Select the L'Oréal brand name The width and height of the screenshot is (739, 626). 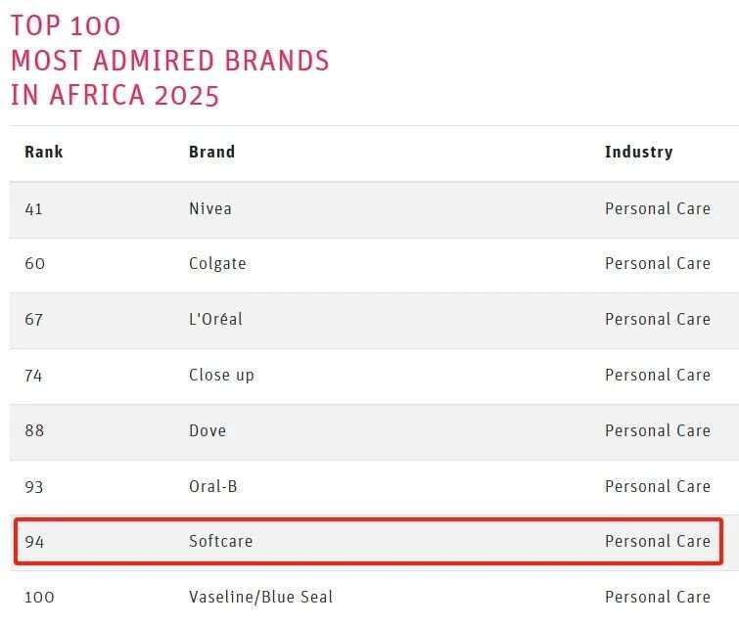point(215,319)
